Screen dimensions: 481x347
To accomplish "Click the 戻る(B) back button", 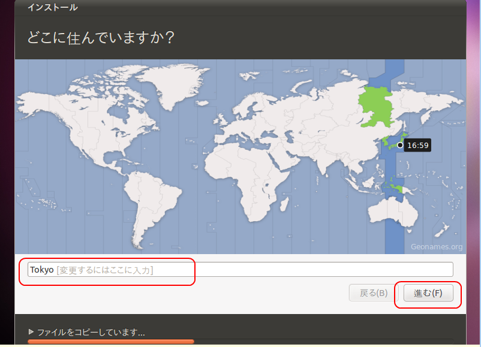I will pos(373,293).
